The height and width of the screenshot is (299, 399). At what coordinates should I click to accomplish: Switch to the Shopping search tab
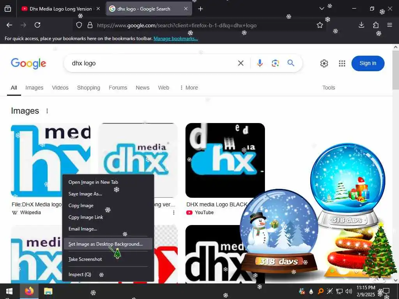88,88
